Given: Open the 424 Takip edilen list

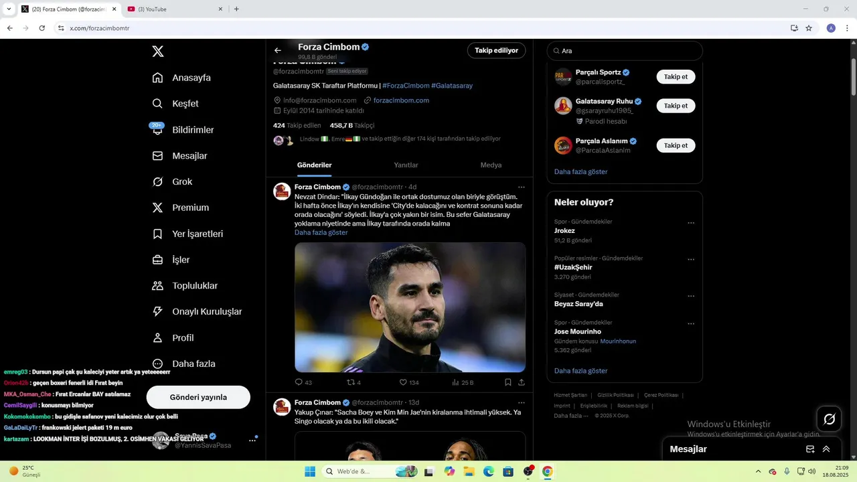Looking at the screenshot, I should (297, 125).
